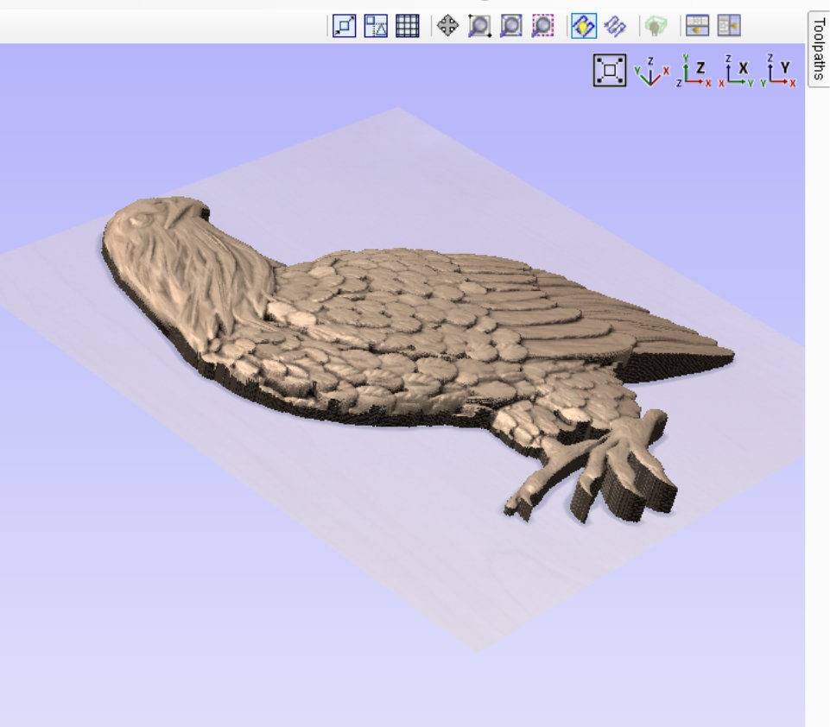Toggle shaded color display of composite model
Image resolution: width=830 pixels, height=727 pixels.
tap(585, 27)
